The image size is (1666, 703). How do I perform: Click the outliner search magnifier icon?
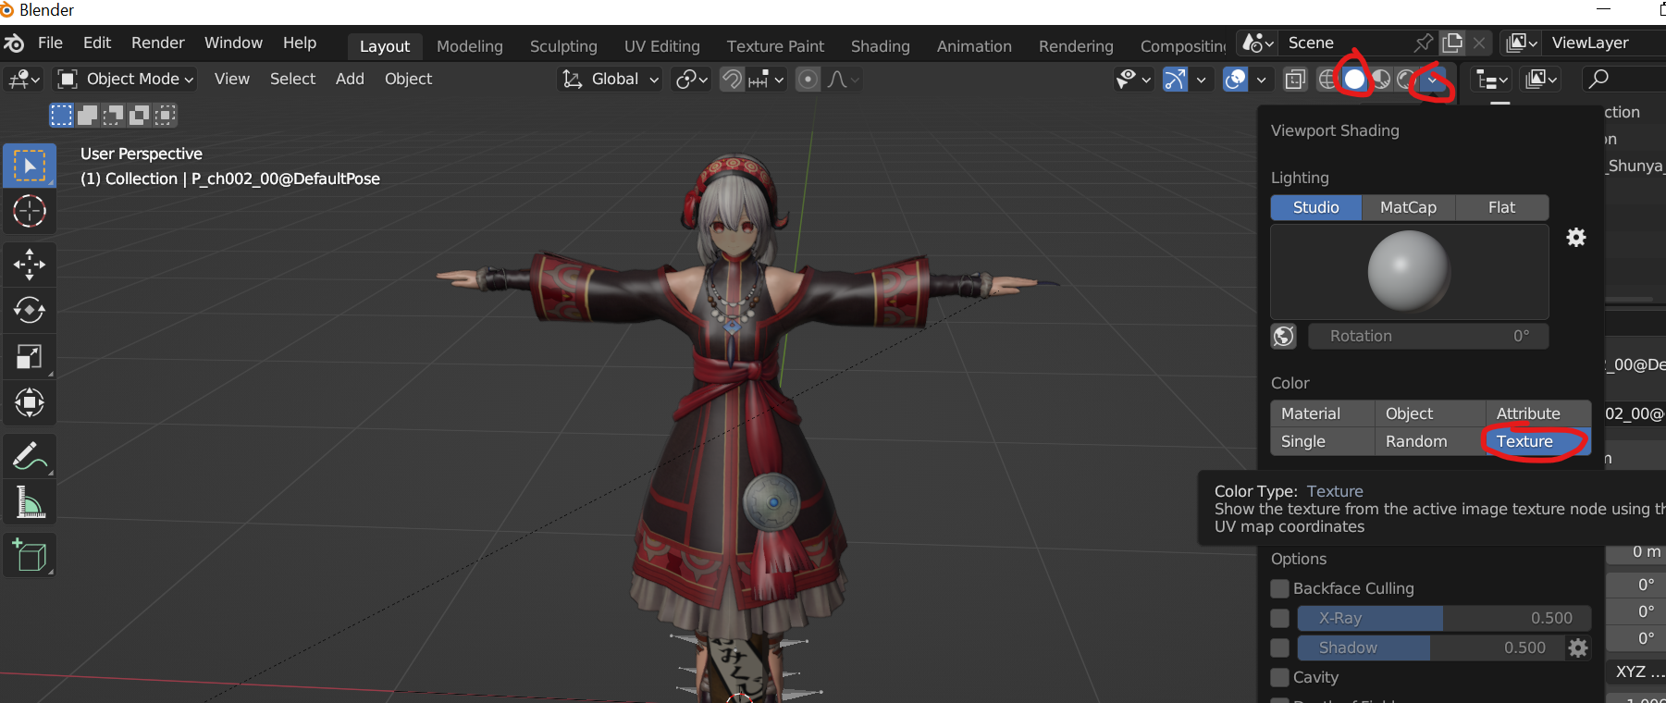tap(1598, 80)
